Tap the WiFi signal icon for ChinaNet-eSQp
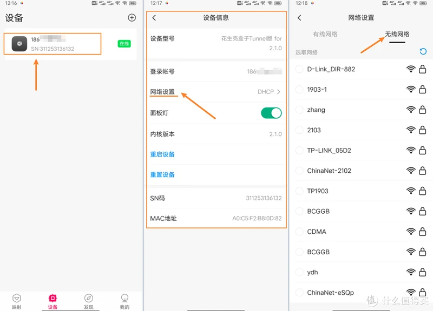 411,292
